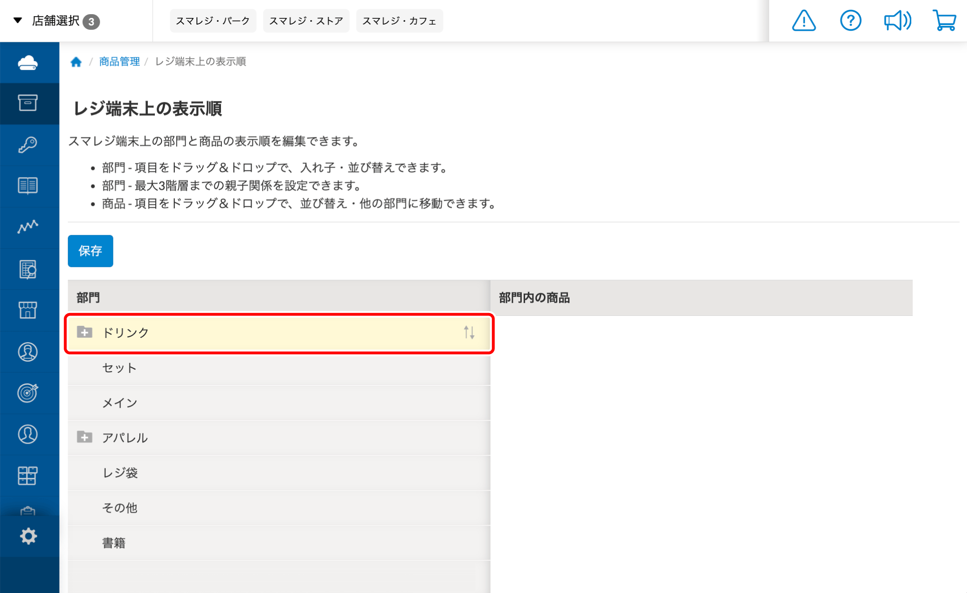Click the megaphone announcements icon

click(x=897, y=21)
